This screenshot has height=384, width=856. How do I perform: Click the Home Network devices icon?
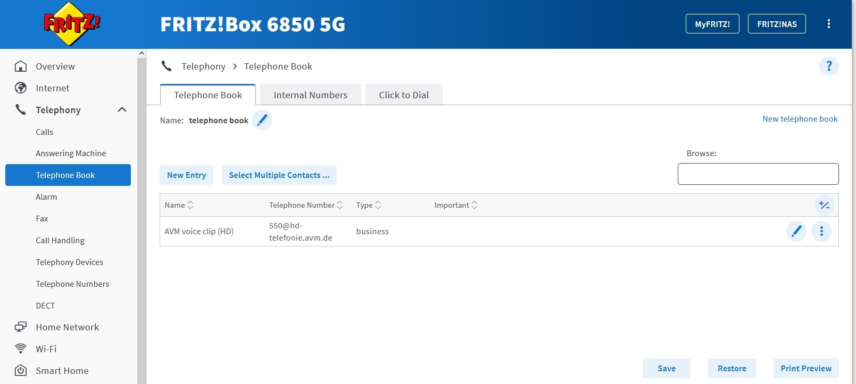click(21, 327)
